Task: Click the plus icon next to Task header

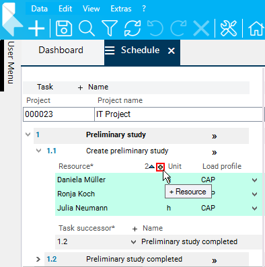Action: [80, 87]
